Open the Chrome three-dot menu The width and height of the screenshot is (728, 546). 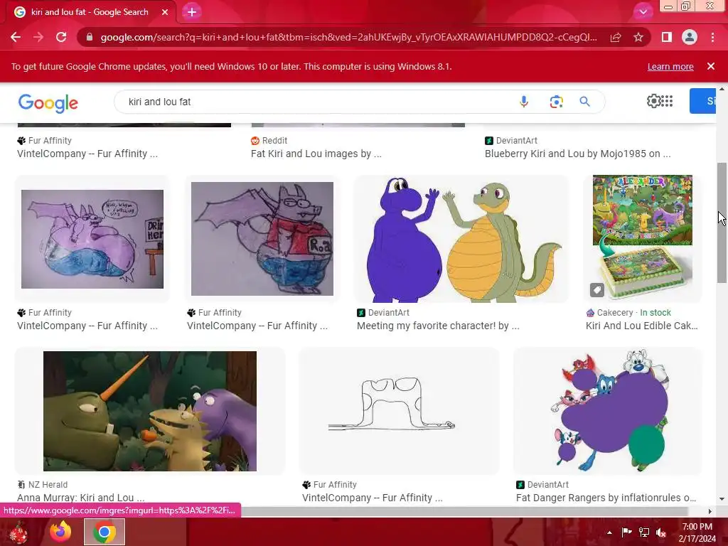pyautogui.click(x=712, y=37)
